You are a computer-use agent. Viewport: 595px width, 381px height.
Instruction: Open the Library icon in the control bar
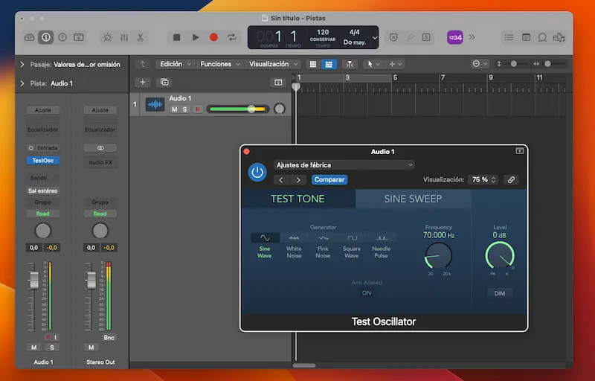(29, 37)
